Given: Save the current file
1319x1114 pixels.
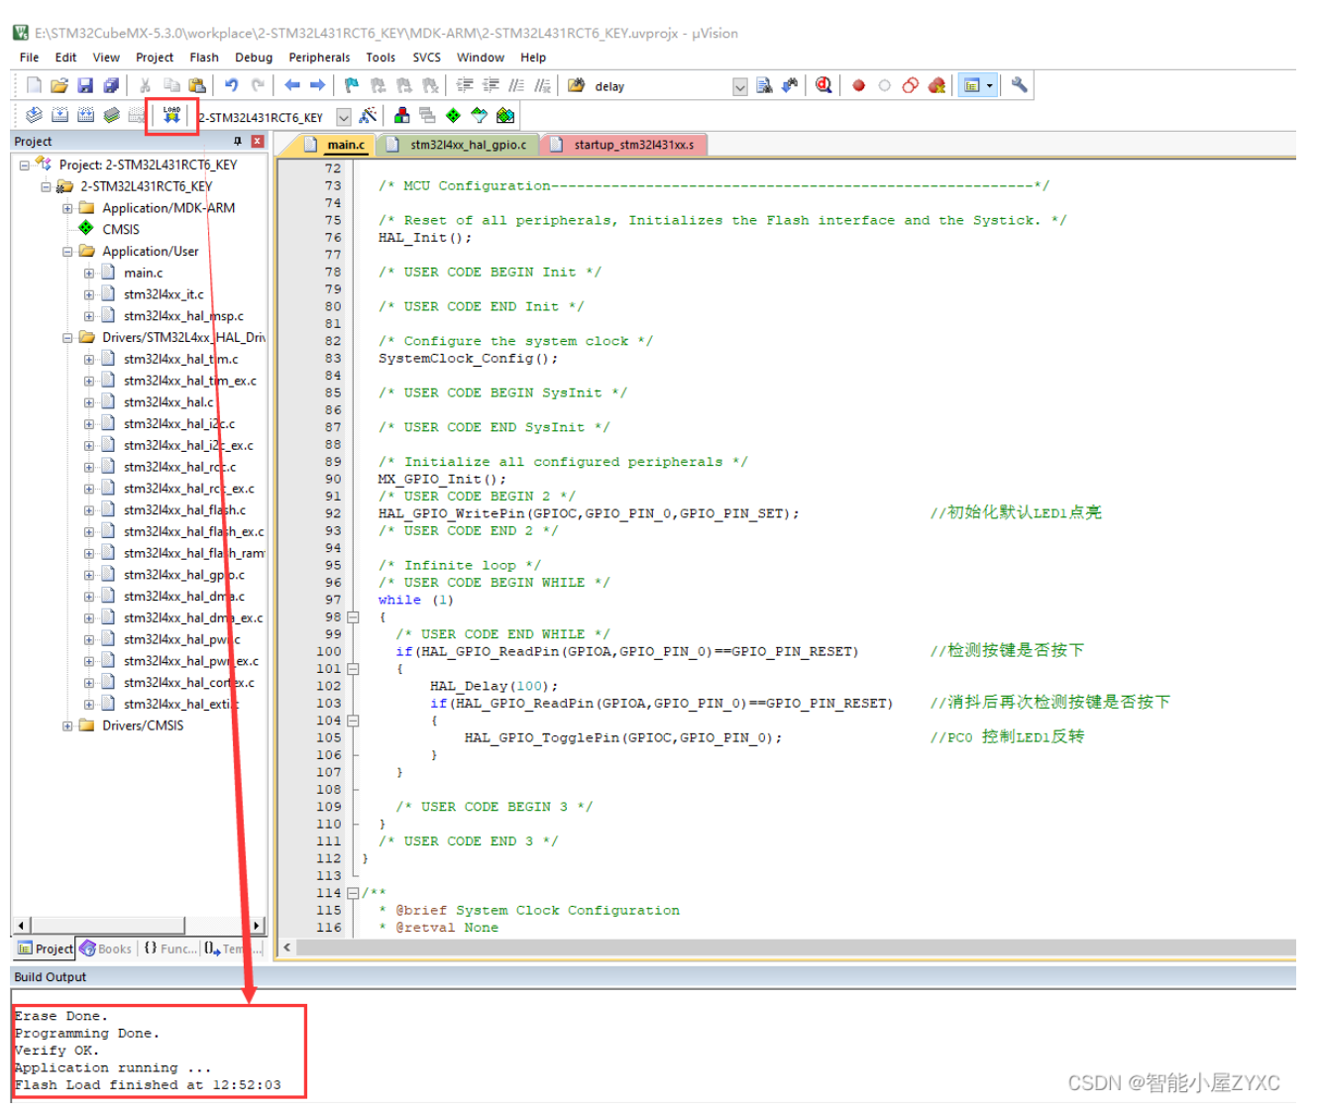Looking at the screenshot, I should [x=85, y=86].
